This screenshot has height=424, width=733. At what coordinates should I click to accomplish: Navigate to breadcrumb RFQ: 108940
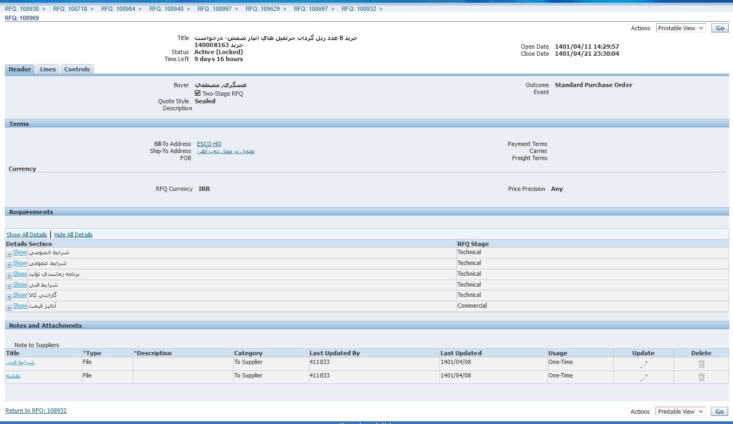point(166,9)
